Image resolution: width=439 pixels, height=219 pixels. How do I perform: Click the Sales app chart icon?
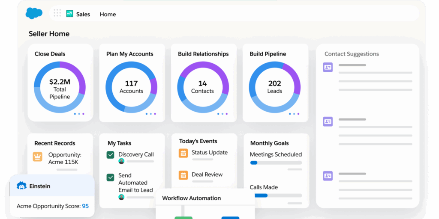(x=69, y=14)
